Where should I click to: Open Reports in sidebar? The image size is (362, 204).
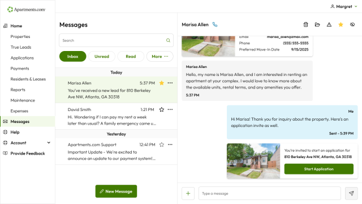(18, 90)
